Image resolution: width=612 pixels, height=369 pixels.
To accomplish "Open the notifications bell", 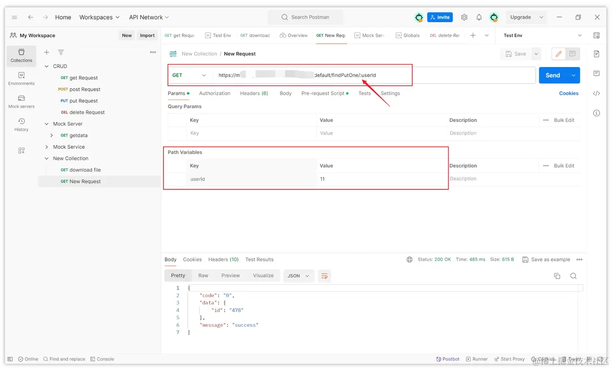I will [x=479, y=17].
